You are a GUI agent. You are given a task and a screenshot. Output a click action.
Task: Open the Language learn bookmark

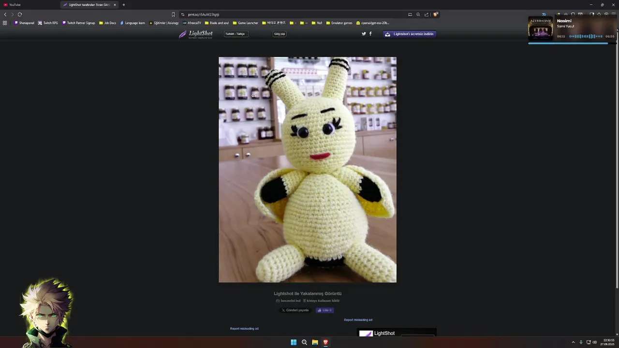point(133,23)
